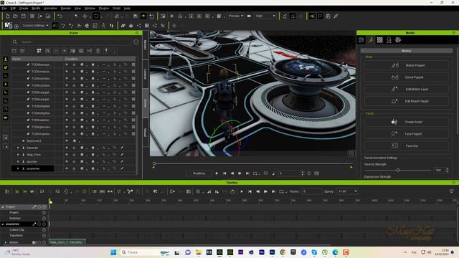The image size is (459, 258).
Task: Expand the selected bottom character row in scene tree
Action: pyautogui.click(x=18, y=168)
